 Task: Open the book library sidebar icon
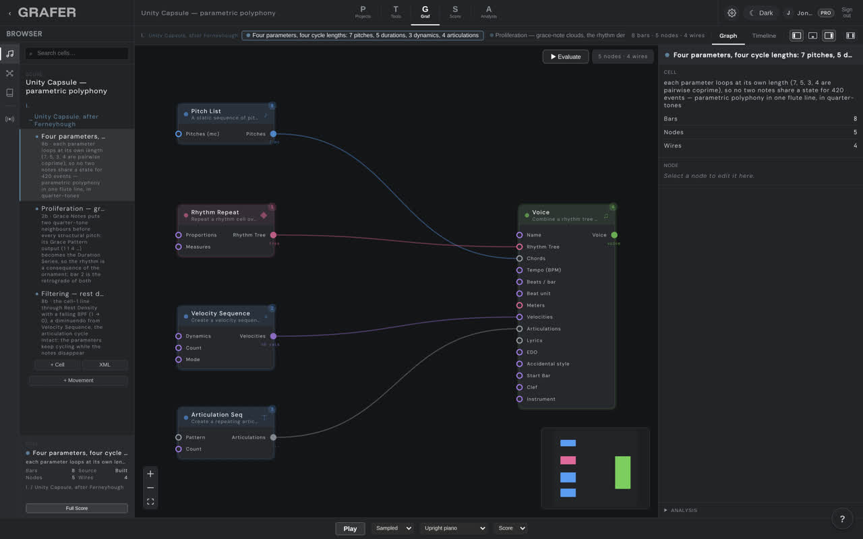[x=9, y=93]
